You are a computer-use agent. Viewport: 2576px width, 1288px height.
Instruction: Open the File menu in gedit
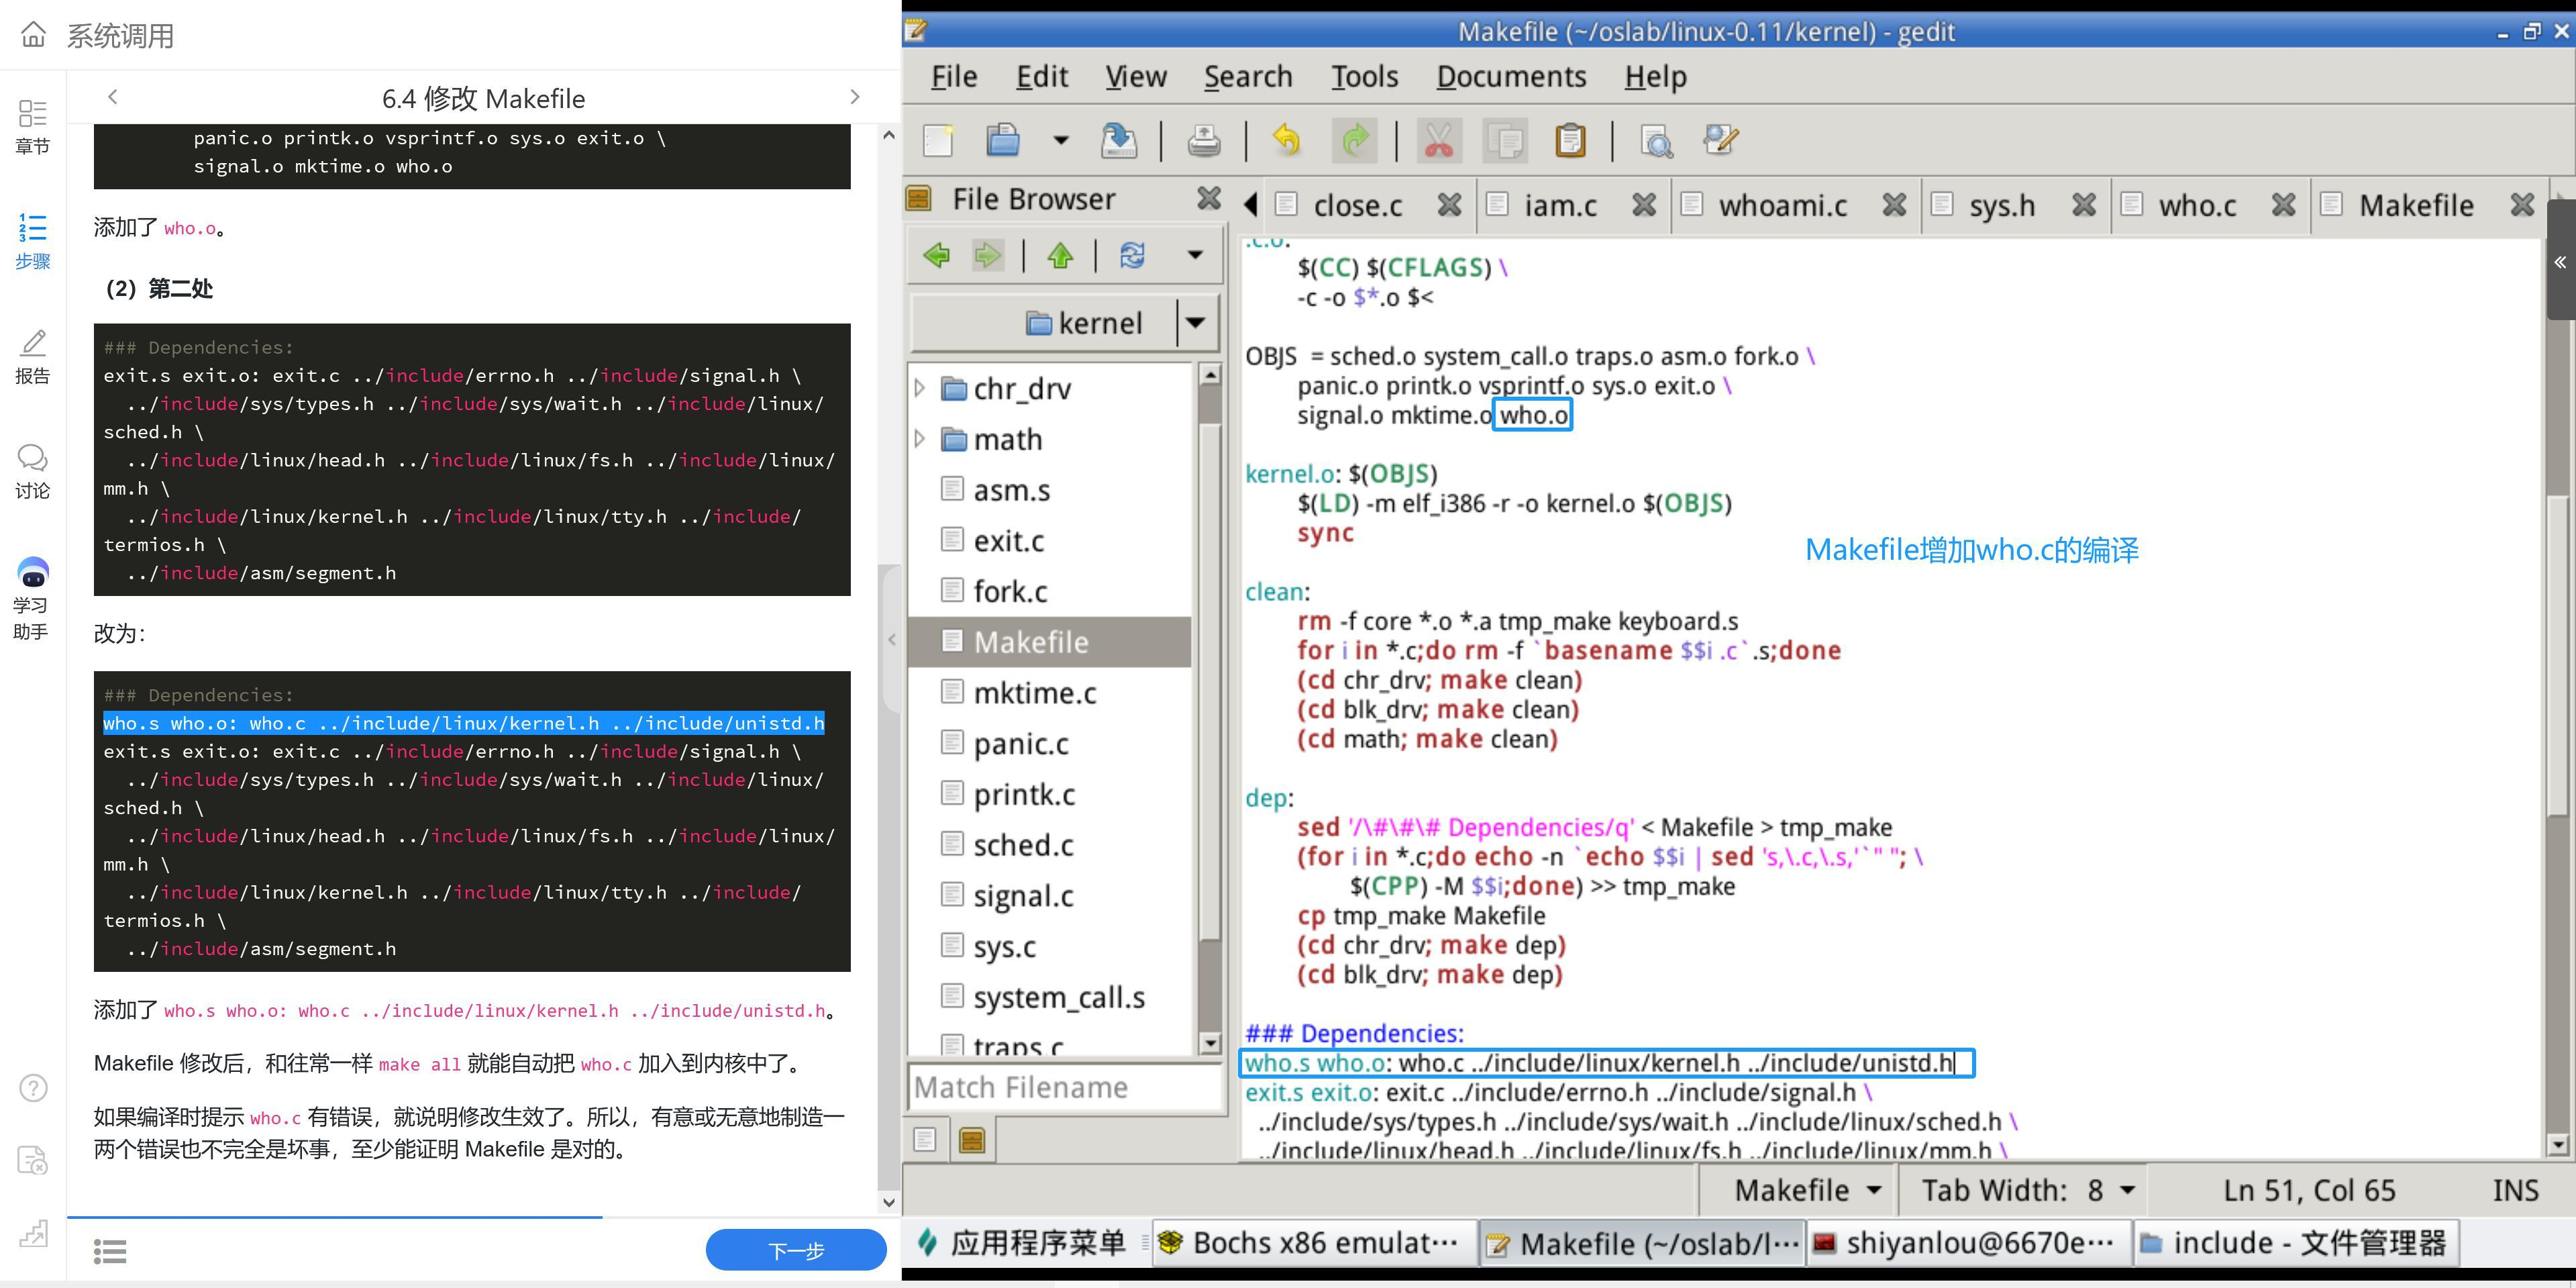pos(954,76)
